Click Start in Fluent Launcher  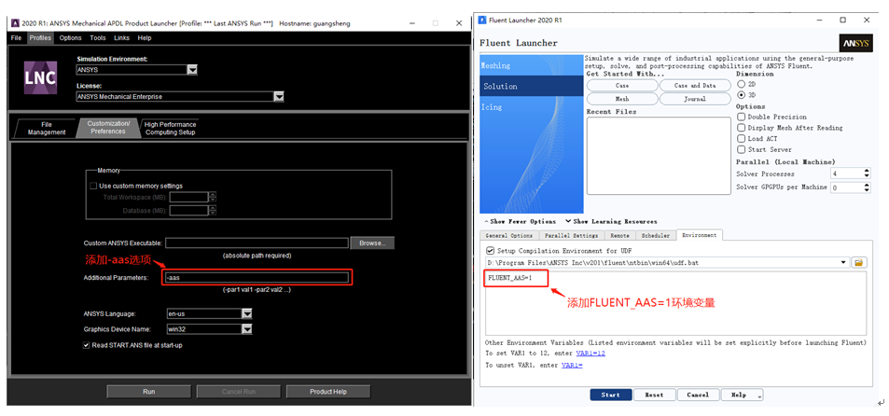(611, 395)
